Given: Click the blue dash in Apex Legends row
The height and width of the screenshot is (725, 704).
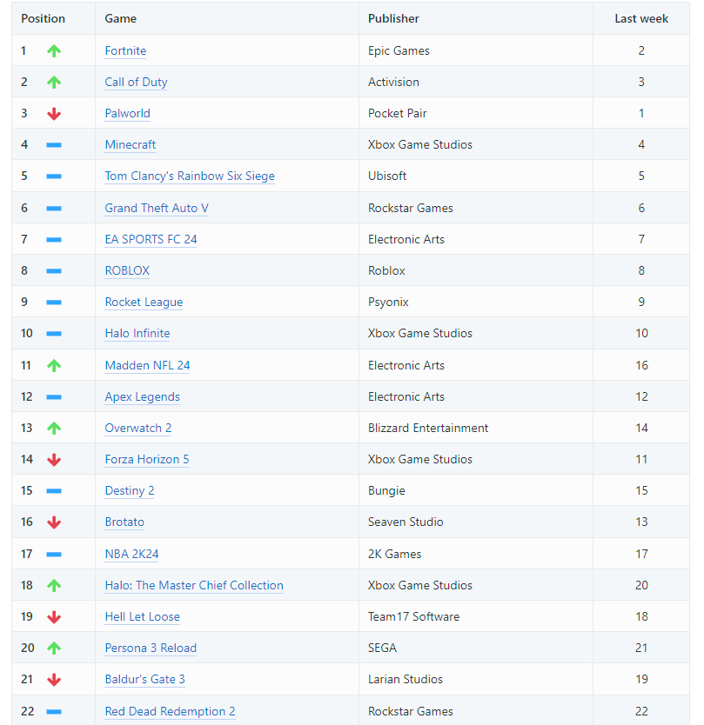Looking at the screenshot, I should pos(54,397).
